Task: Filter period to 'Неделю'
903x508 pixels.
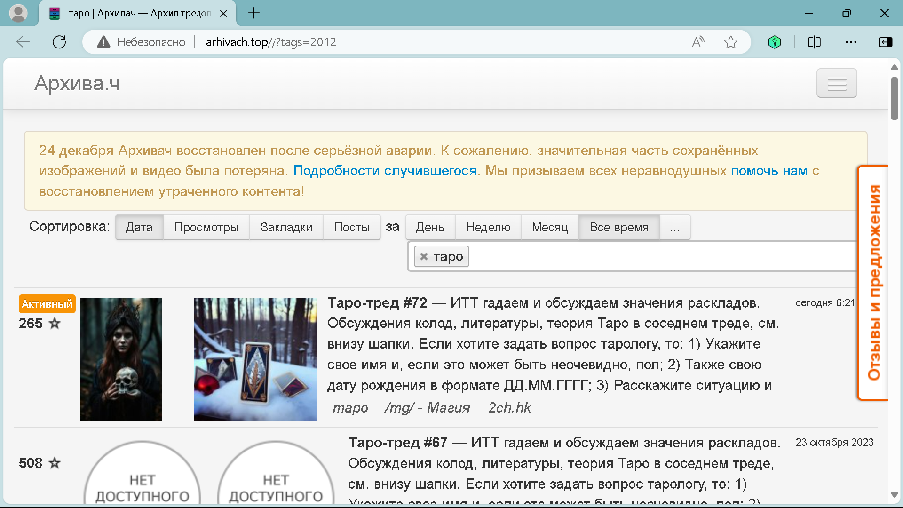Action: click(x=488, y=227)
